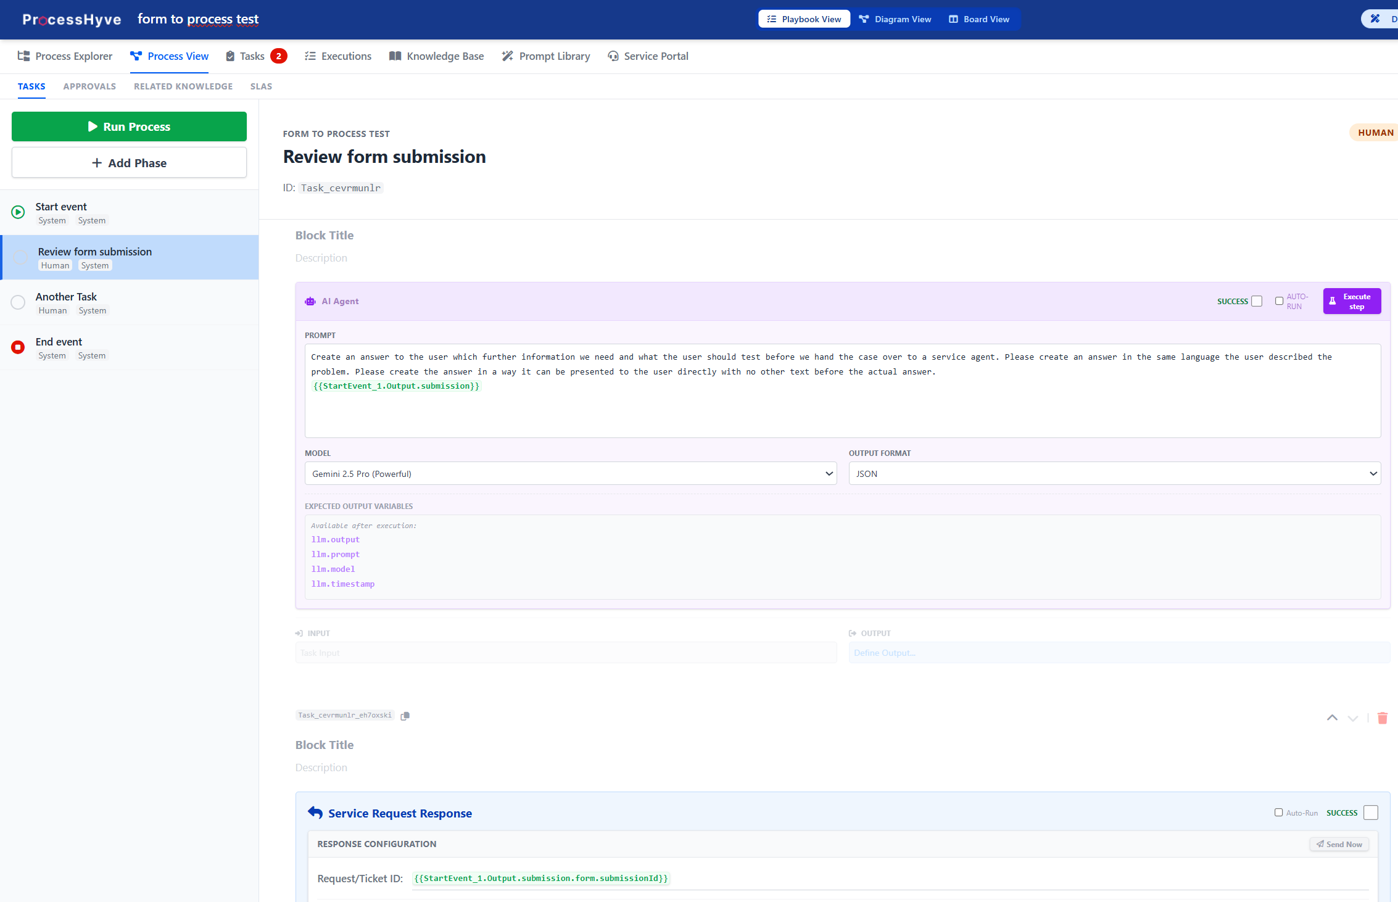
Task: Open Service Portal headset link
Action: coord(648,56)
